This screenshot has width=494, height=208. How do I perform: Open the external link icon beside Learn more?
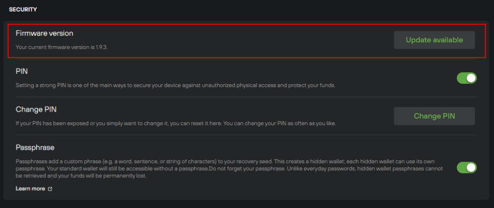pos(50,189)
